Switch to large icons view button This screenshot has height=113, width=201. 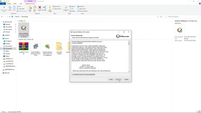coord(199,112)
